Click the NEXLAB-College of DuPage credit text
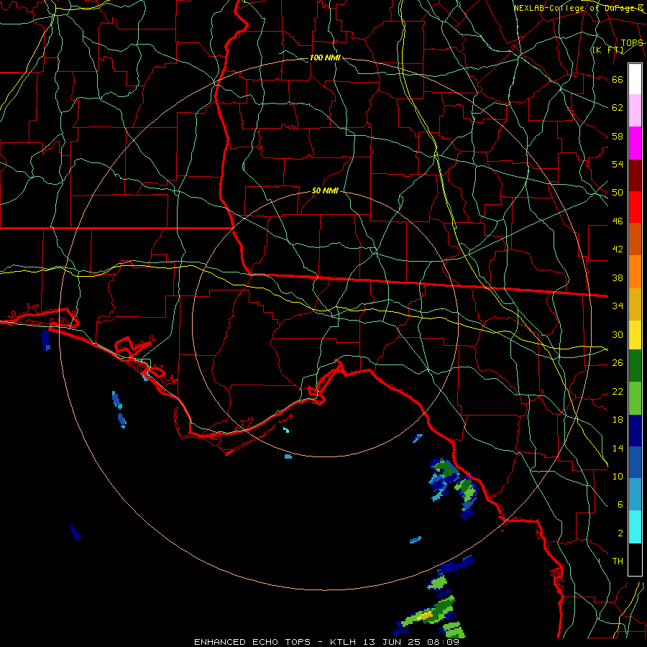 click(x=578, y=8)
